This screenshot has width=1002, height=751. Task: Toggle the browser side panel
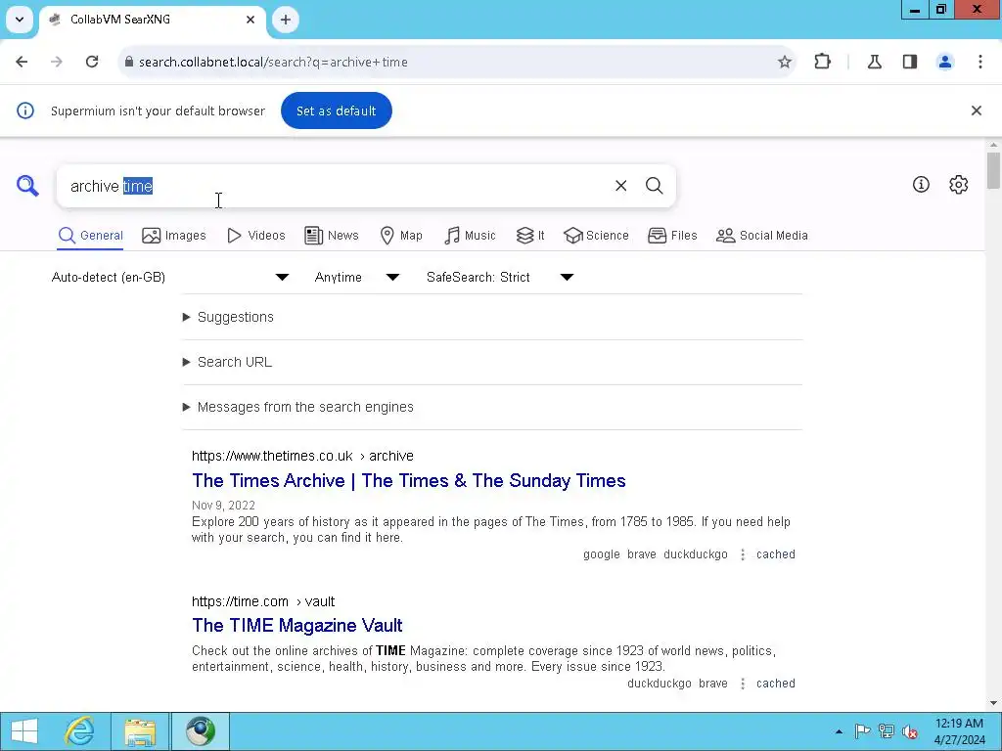(909, 62)
